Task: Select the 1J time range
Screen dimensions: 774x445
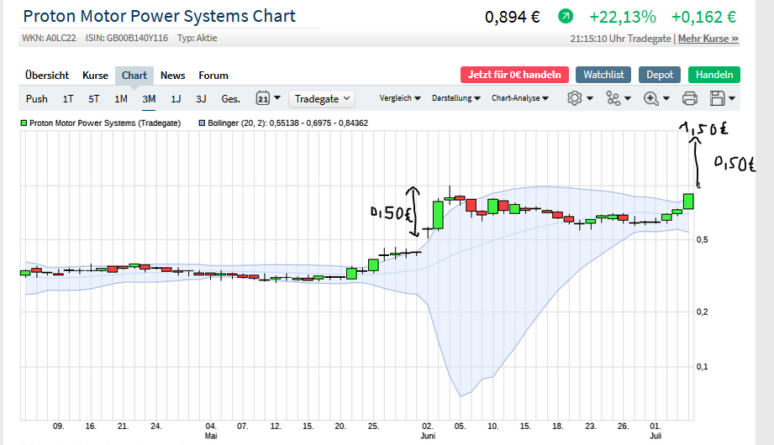Action: coord(176,99)
